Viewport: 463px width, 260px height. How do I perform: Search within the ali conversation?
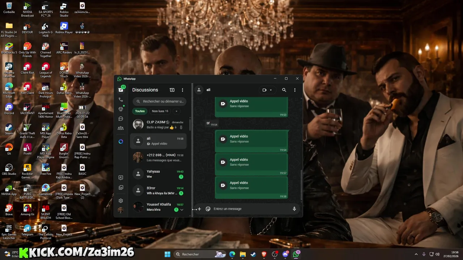click(284, 90)
